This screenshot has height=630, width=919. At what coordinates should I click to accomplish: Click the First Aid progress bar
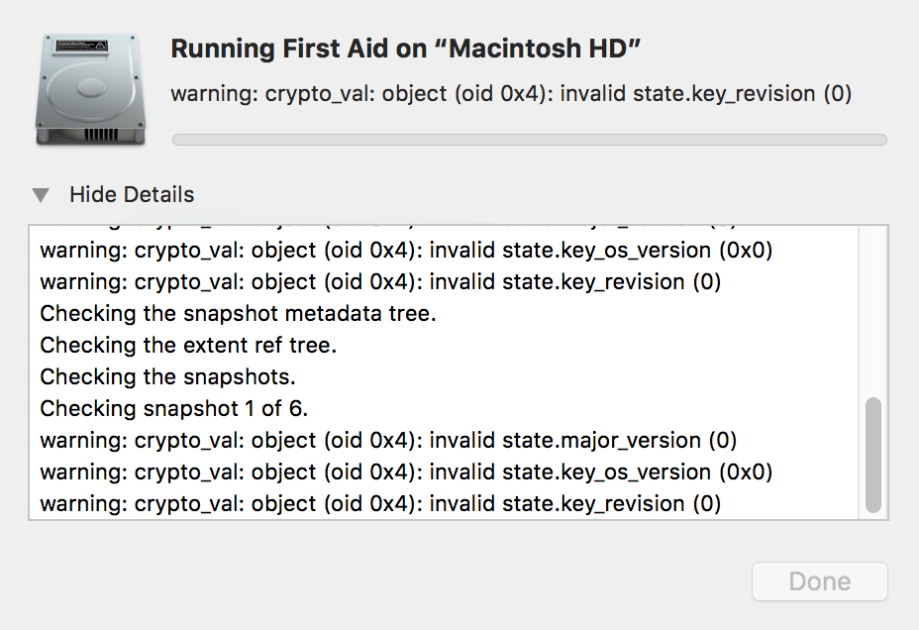[x=529, y=140]
